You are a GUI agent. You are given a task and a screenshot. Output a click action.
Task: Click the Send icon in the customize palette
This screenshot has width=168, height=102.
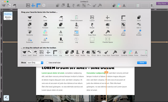point(30,18)
